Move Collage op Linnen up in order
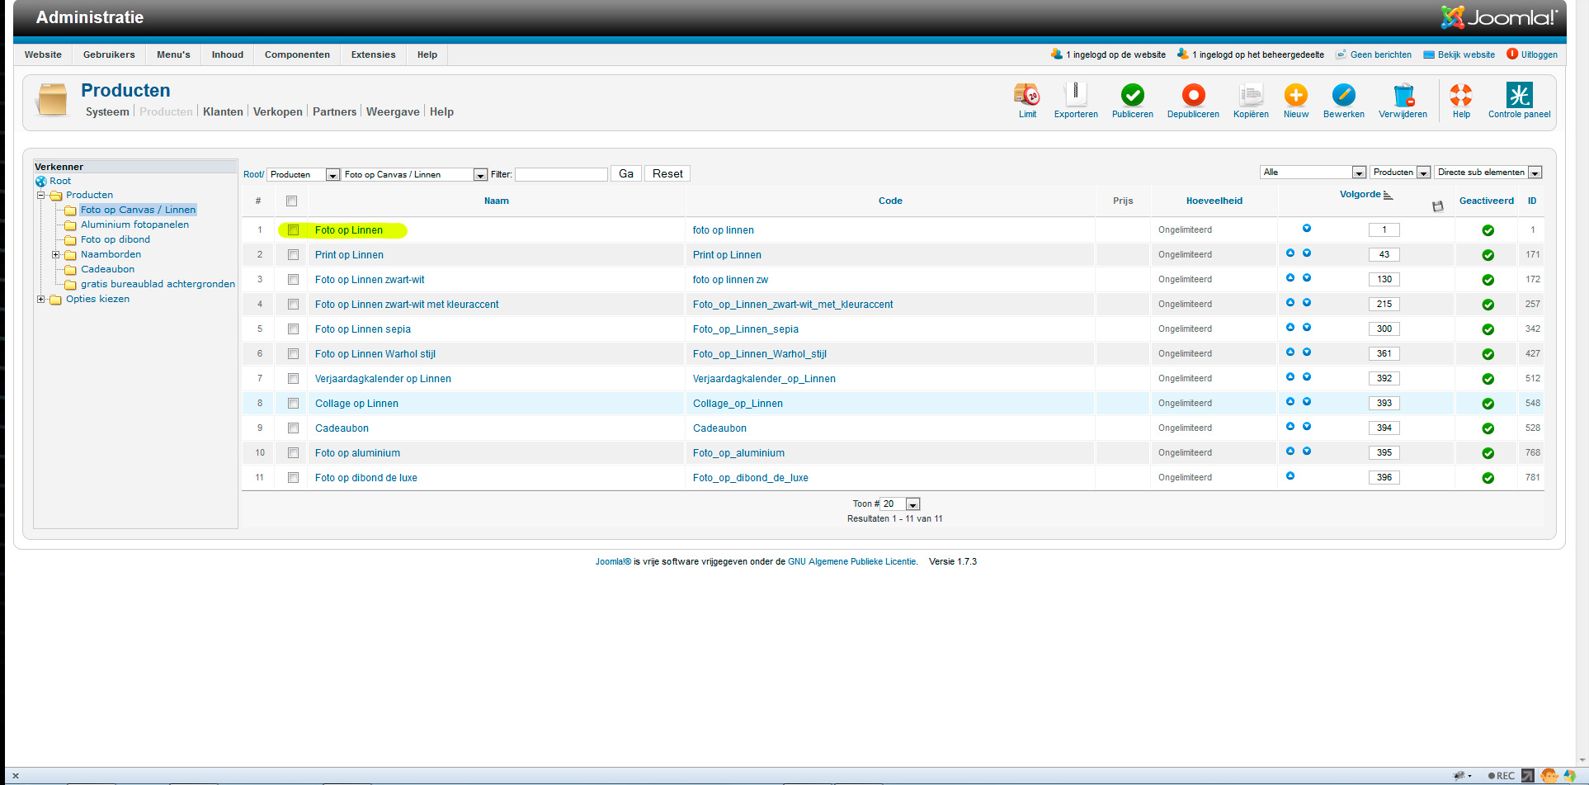The height and width of the screenshot is (785, 1589). [1290, 402]
